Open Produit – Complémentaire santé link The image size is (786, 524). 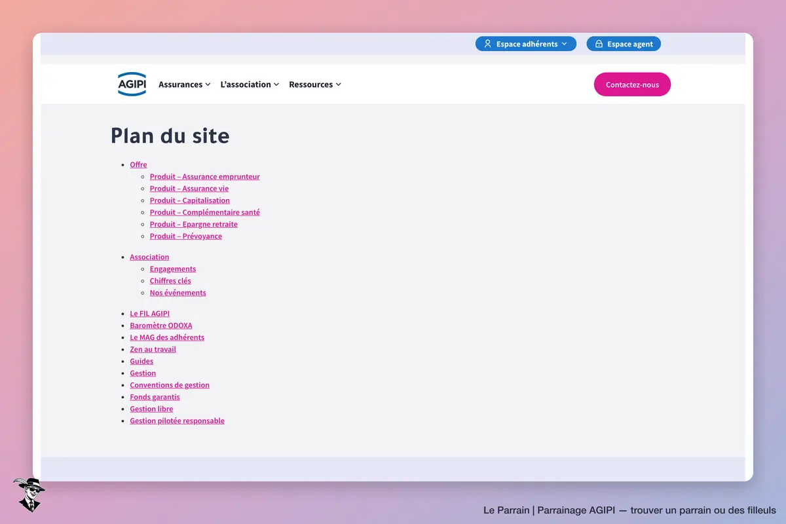point(204,212)
